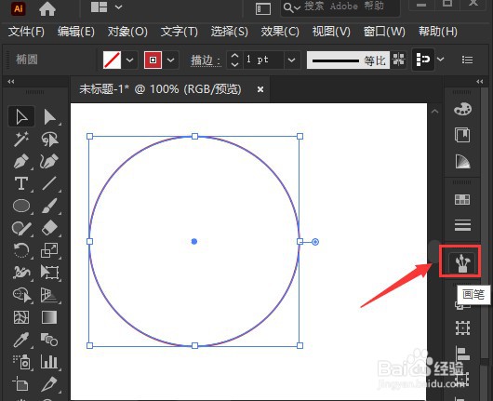Viewport: 493px width, 401px height.
Task: Select the Lasso tool
Action: click(x=49, y=139)
